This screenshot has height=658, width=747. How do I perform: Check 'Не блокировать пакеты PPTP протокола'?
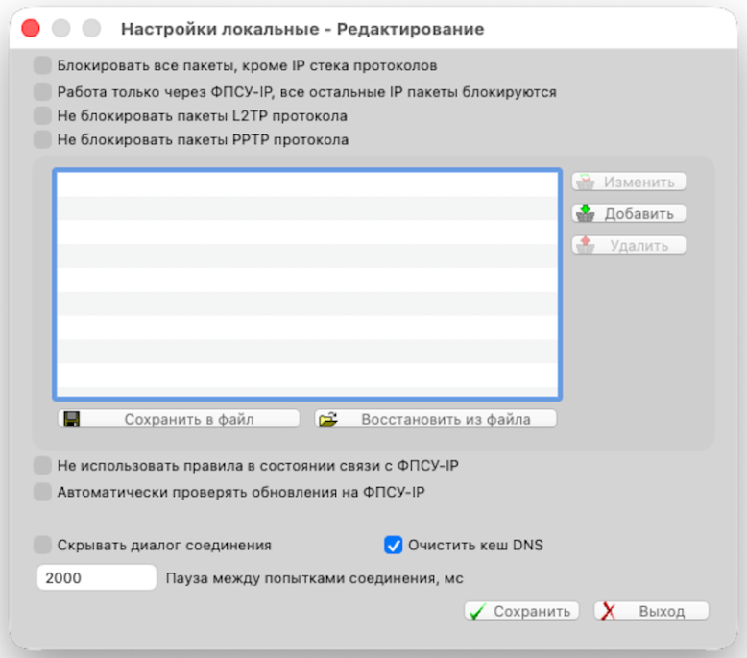(42, 139)
